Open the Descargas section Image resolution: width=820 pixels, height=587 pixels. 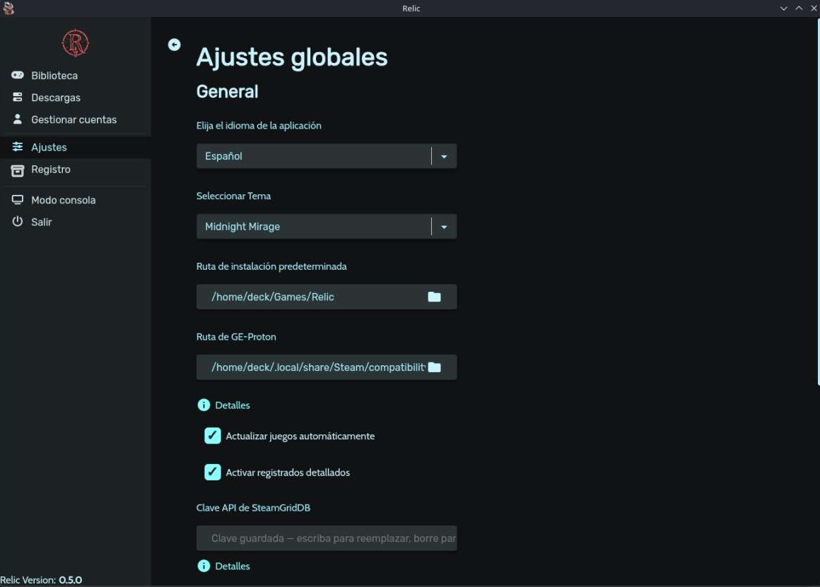(76, 97)
